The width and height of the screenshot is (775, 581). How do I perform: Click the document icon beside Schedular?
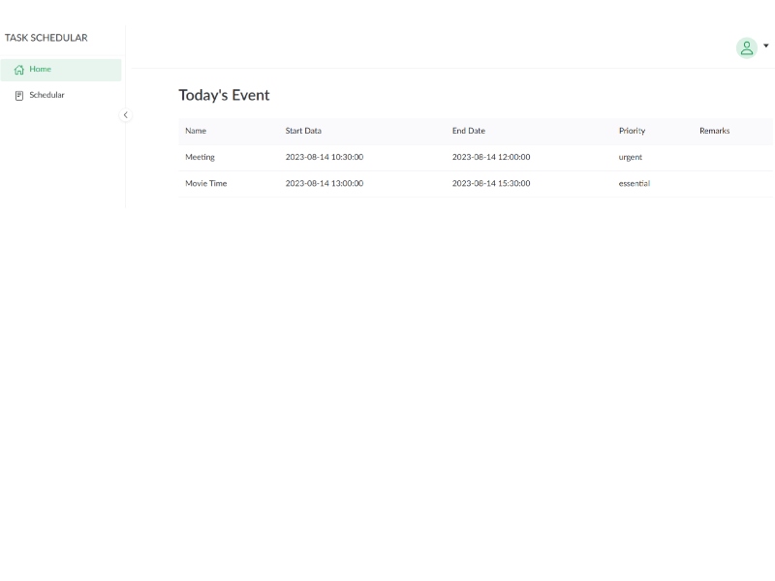pos(18,95)
